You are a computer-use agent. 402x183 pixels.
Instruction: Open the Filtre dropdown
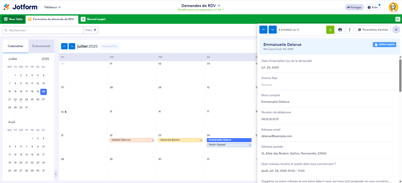[x=91, y=30]
